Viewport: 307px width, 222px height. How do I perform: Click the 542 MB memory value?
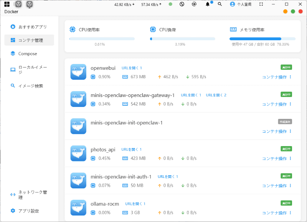pyautogui.click(x=138, y=104)
